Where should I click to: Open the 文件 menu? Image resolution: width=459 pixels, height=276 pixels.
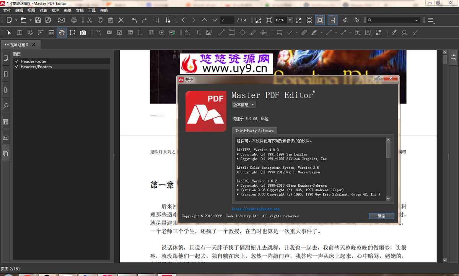point(7,10)
